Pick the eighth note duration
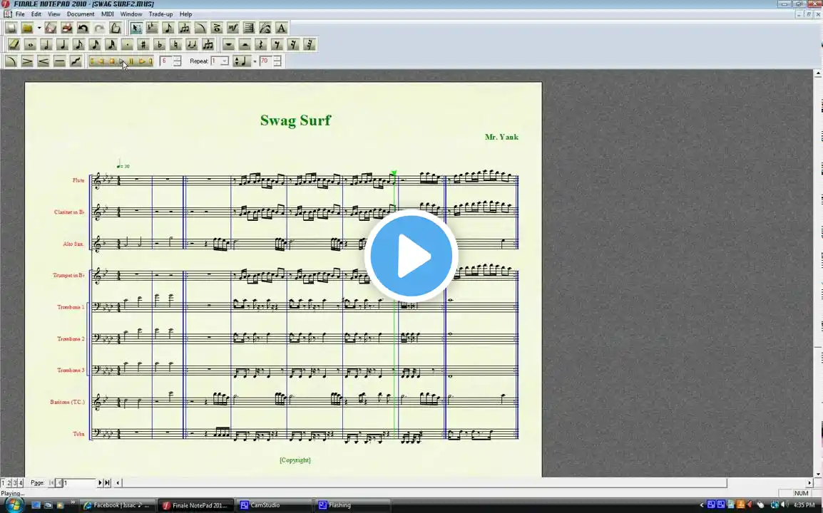Viewport: 823px width, 513px height. point(78,45)
